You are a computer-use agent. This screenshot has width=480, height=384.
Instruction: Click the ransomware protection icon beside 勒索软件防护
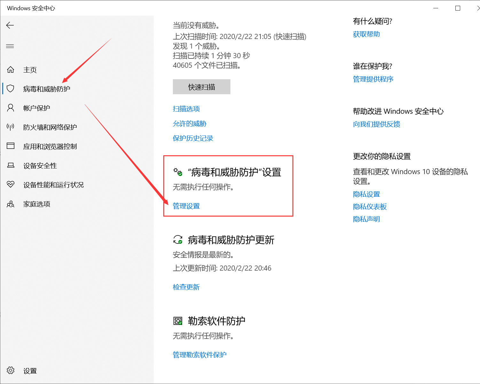[x=178, y=321]
